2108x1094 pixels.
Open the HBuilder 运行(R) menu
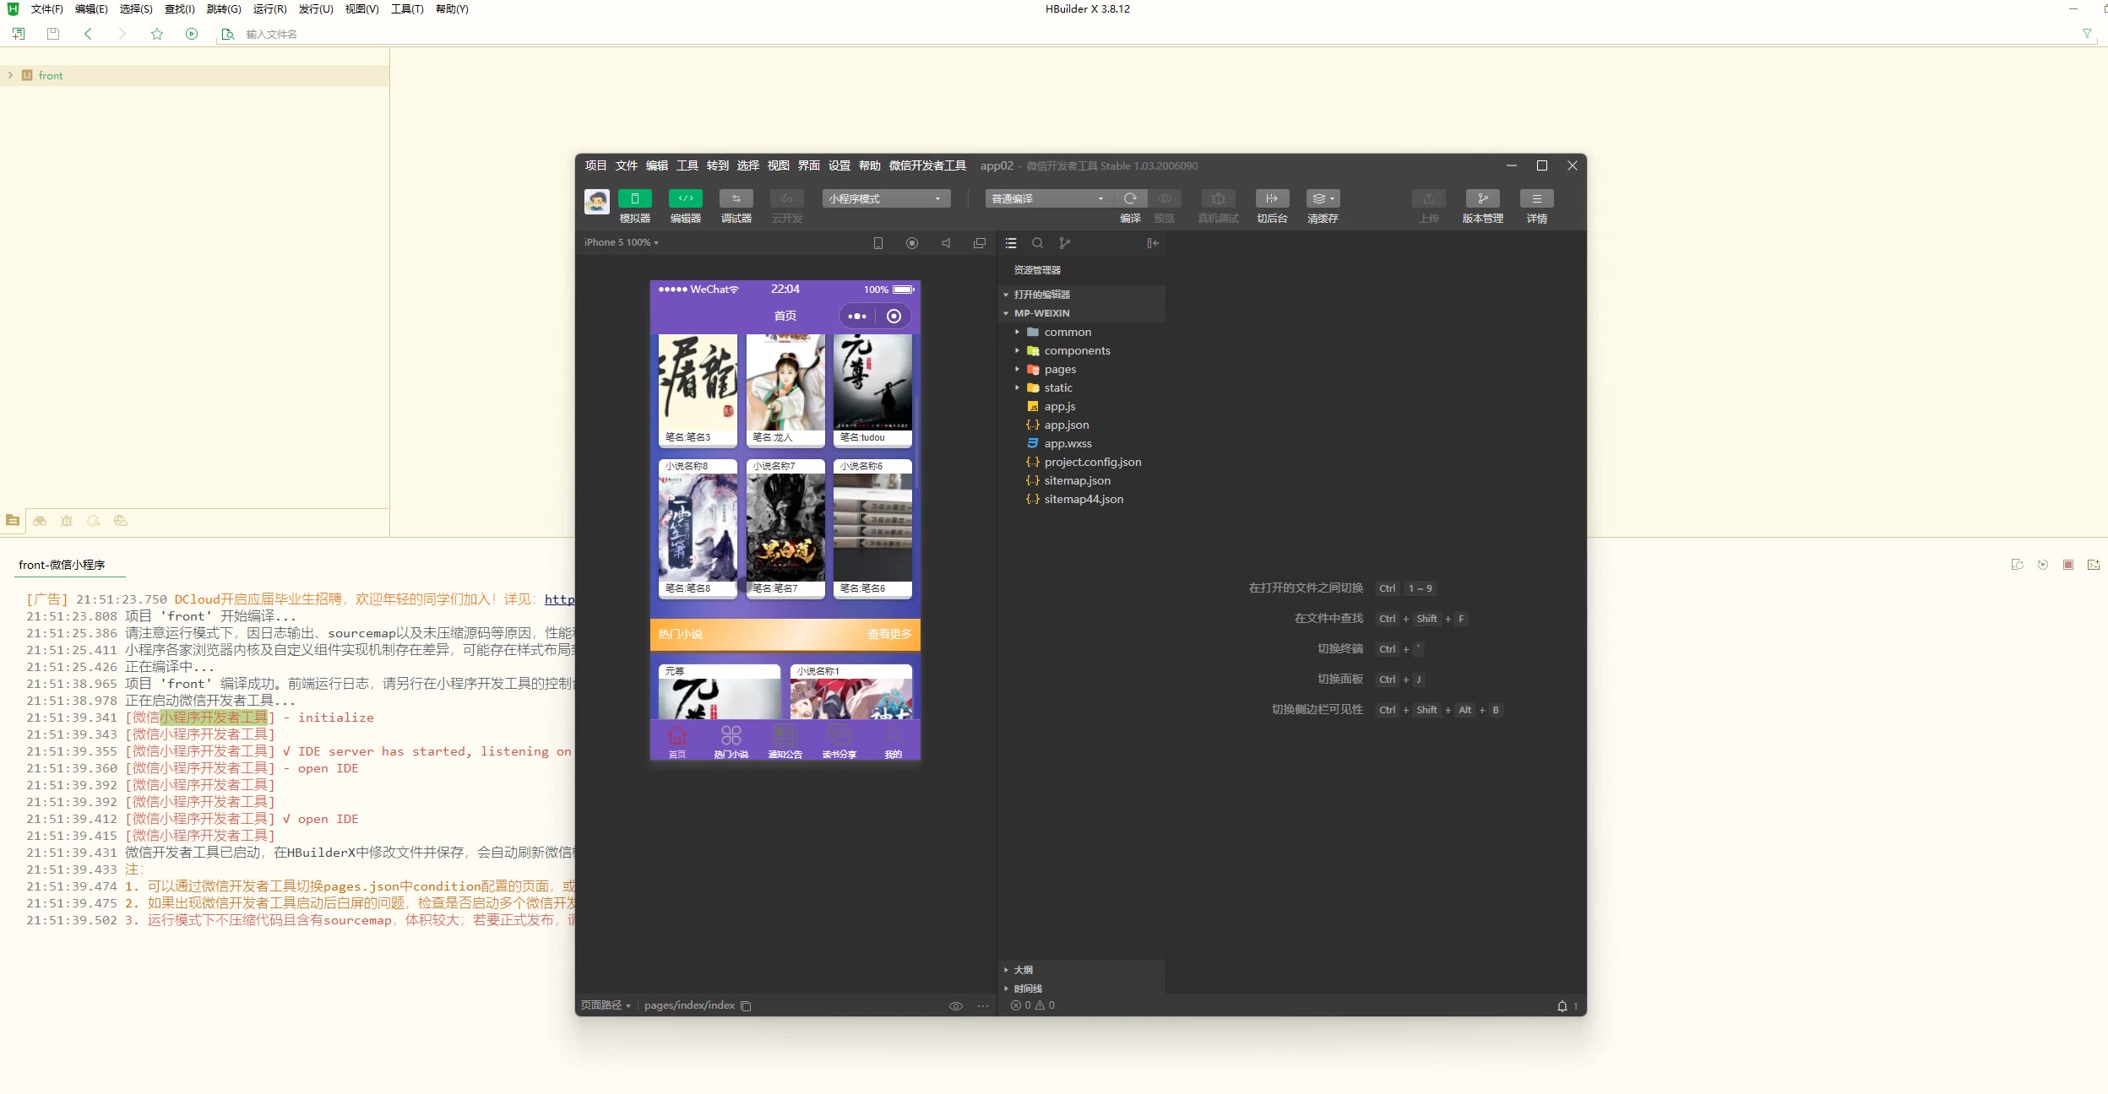click(269, 9)
